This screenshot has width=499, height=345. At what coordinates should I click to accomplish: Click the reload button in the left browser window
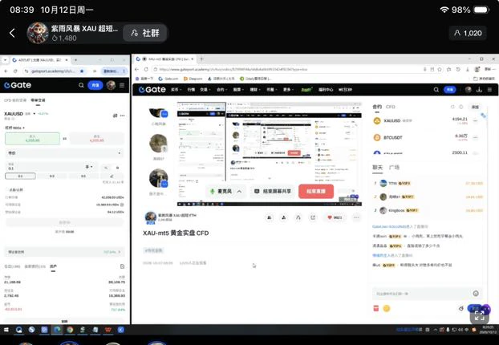(15, 71)
